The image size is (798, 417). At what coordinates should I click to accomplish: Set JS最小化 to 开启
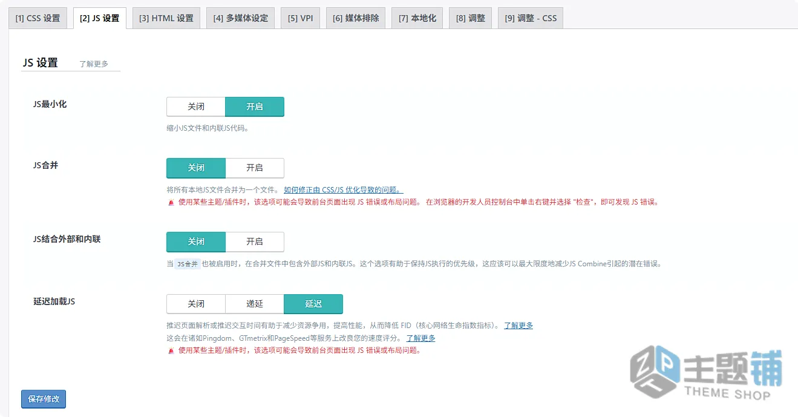[x=255, y=107]
